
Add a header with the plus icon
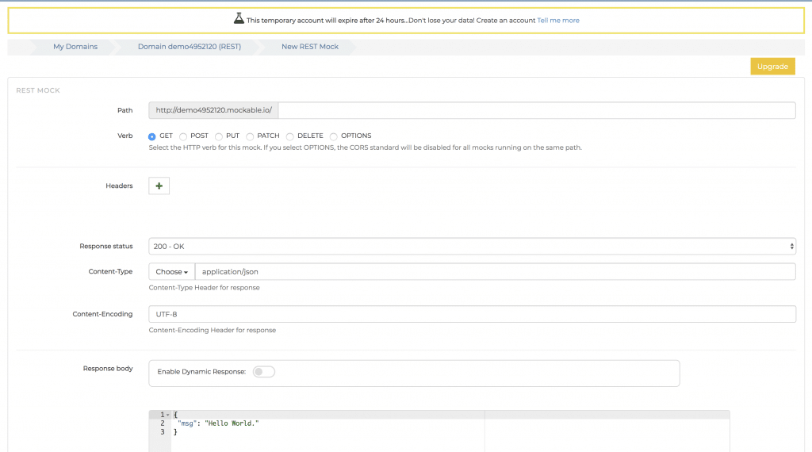(x=159, y=186)
